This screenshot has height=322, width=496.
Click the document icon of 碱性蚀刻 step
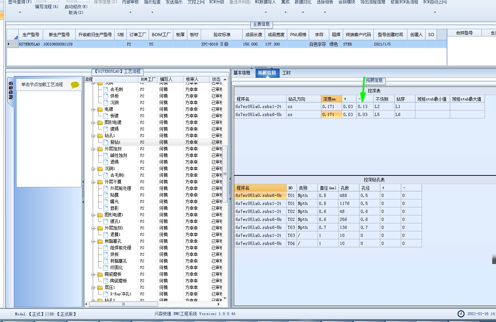pos(106,155)
